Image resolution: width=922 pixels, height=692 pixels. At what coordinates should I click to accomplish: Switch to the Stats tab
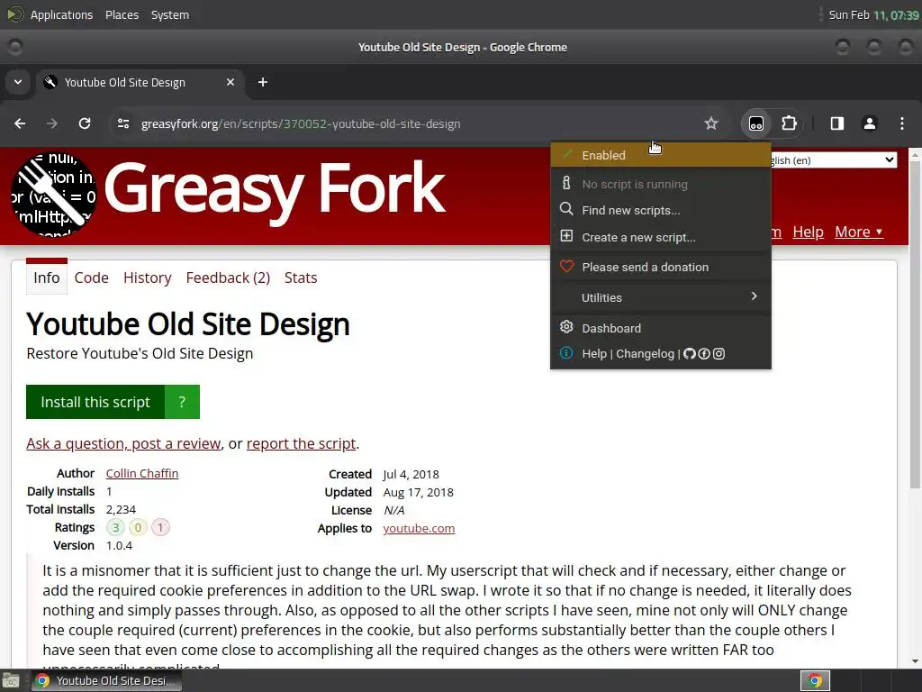301,278
